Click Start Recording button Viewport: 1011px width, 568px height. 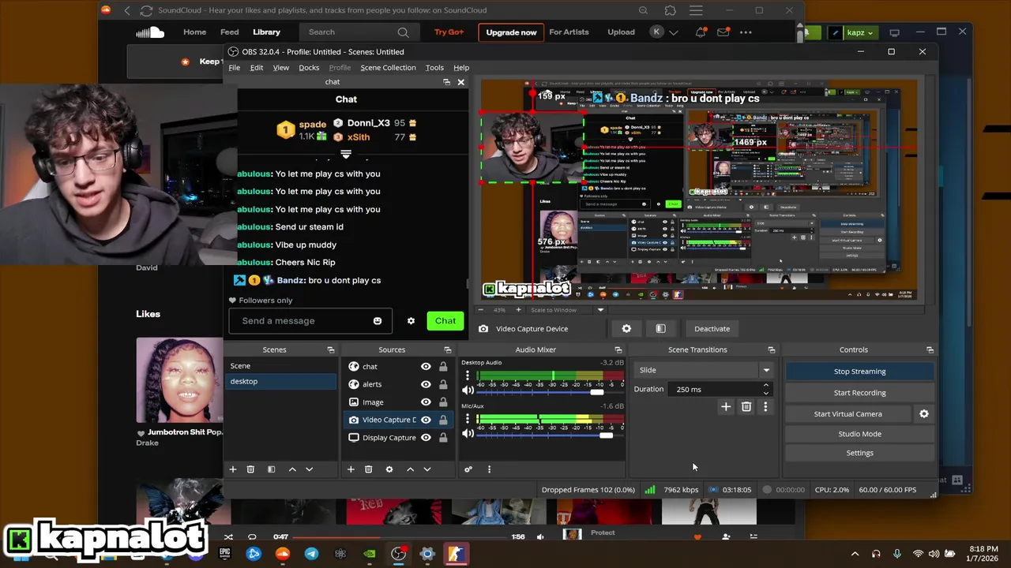[859, 393]
